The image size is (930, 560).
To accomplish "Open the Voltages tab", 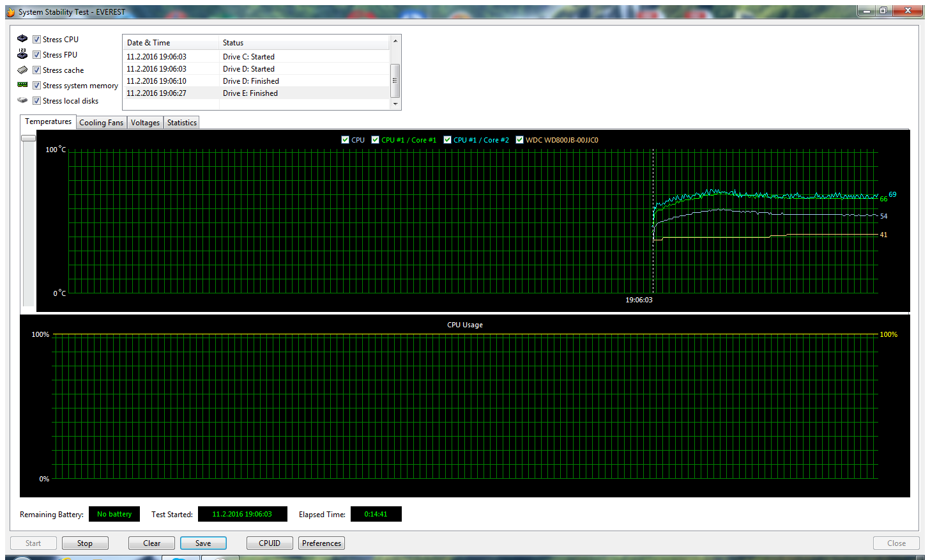I will coord(145,123).
